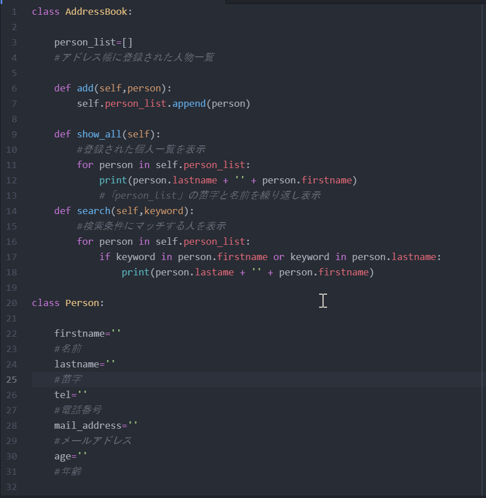Viewport: 486px width, 498px height.
Task: Click the comment on line 13
Action: (x=210, y=196)
